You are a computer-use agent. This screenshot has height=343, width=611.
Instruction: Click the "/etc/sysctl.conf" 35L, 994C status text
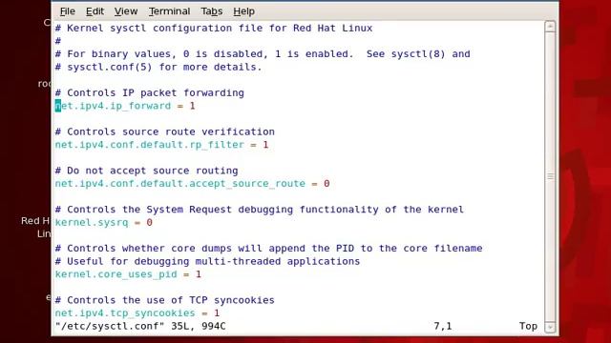140,326
